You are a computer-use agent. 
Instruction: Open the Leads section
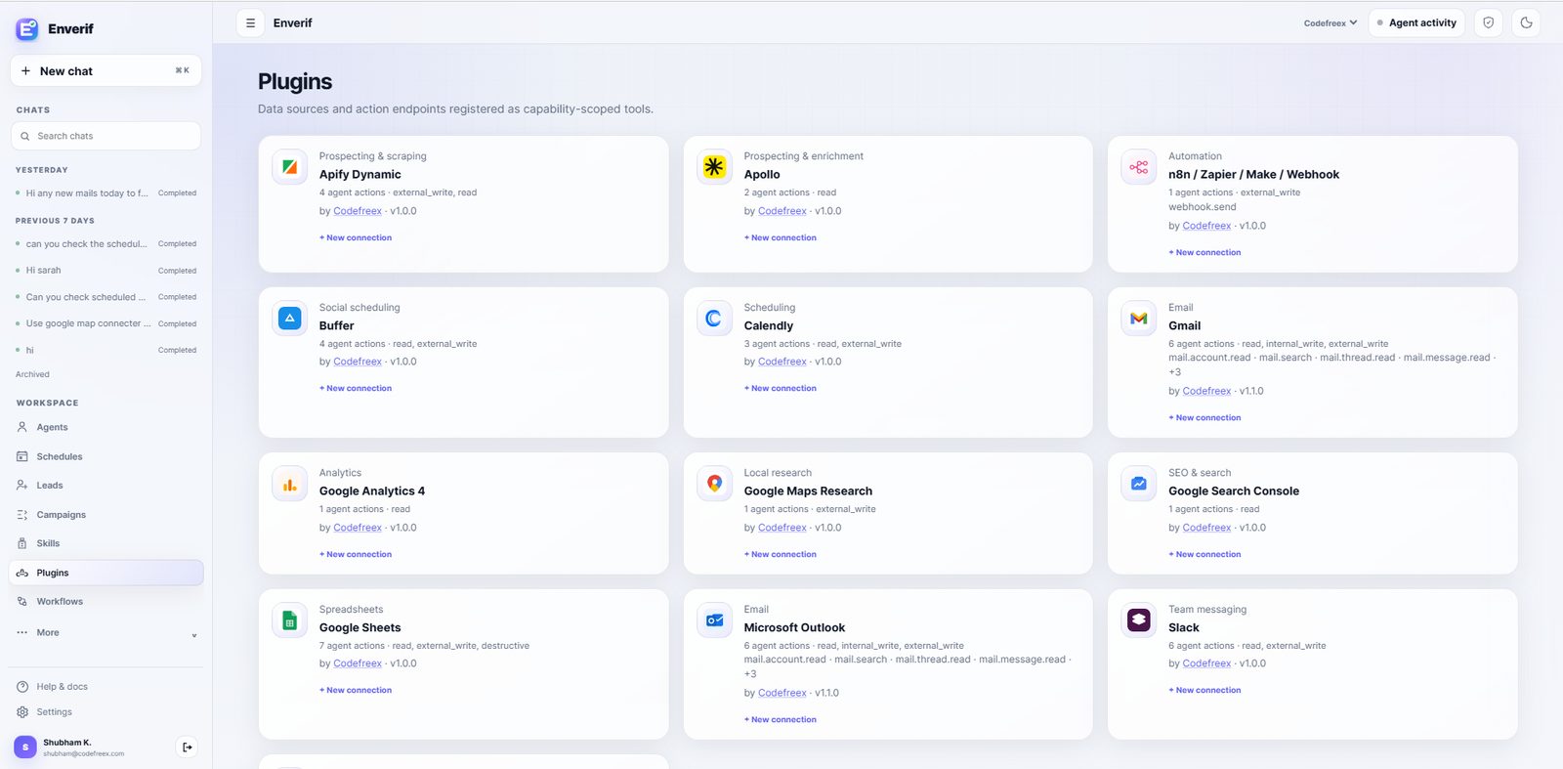(106, 485)
